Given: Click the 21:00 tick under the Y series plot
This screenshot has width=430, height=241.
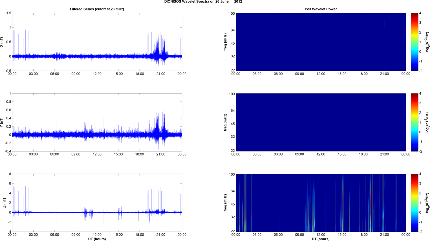Looking at the screenshot, I should [x=161, y=154].
